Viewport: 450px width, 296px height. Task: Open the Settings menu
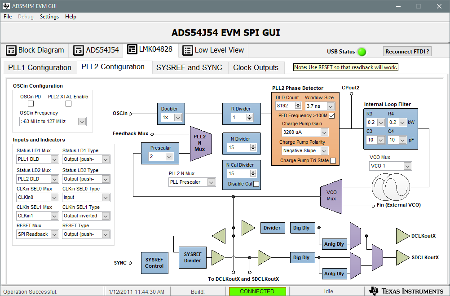coord(49,17)
